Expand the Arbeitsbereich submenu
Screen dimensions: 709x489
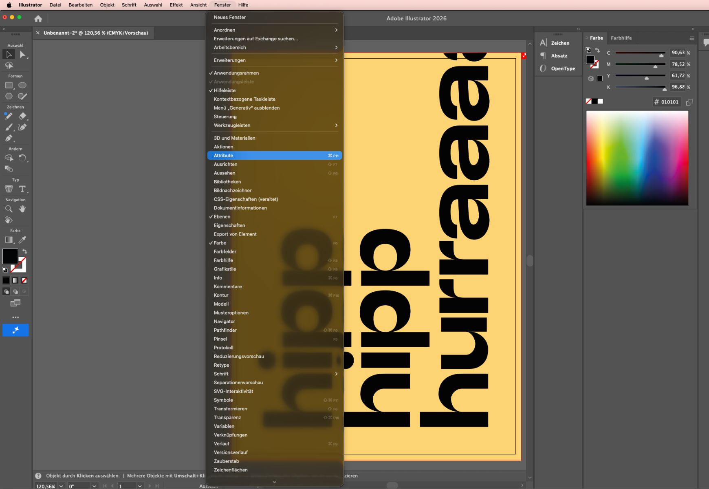pos(275,48)
